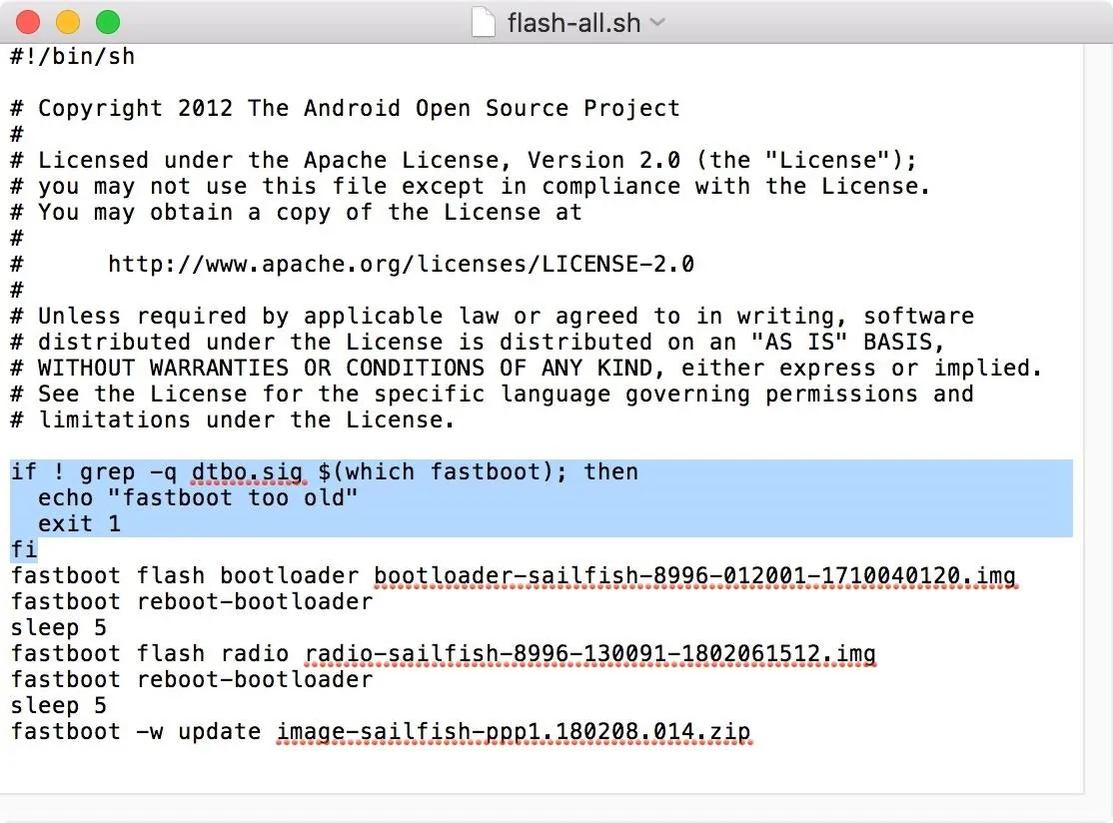Click the 'See the License for the specific' line
Viewport: 1113px width, 823px height.
point(492,394)
